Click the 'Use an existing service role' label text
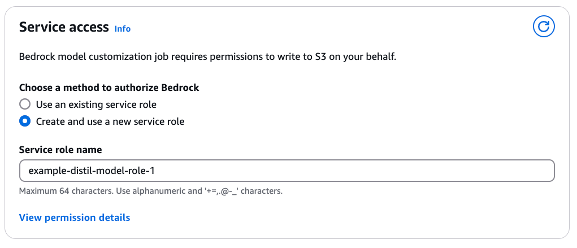 pyautogui.click(x=96, y=105)
